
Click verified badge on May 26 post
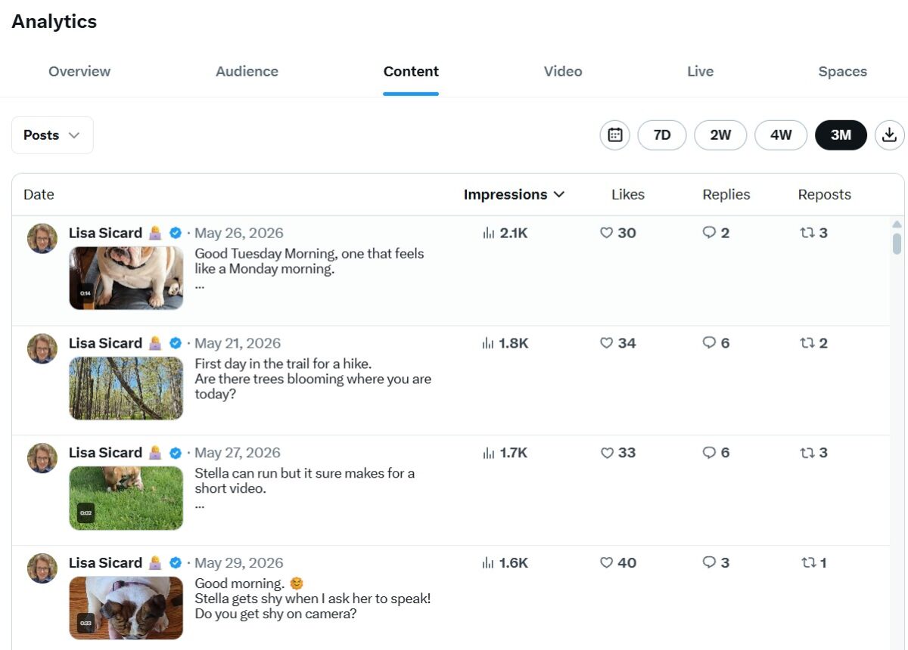[175, 234]
